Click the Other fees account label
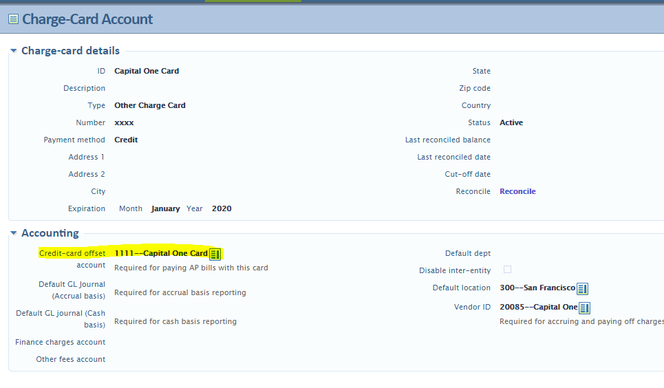 (71, 360)
